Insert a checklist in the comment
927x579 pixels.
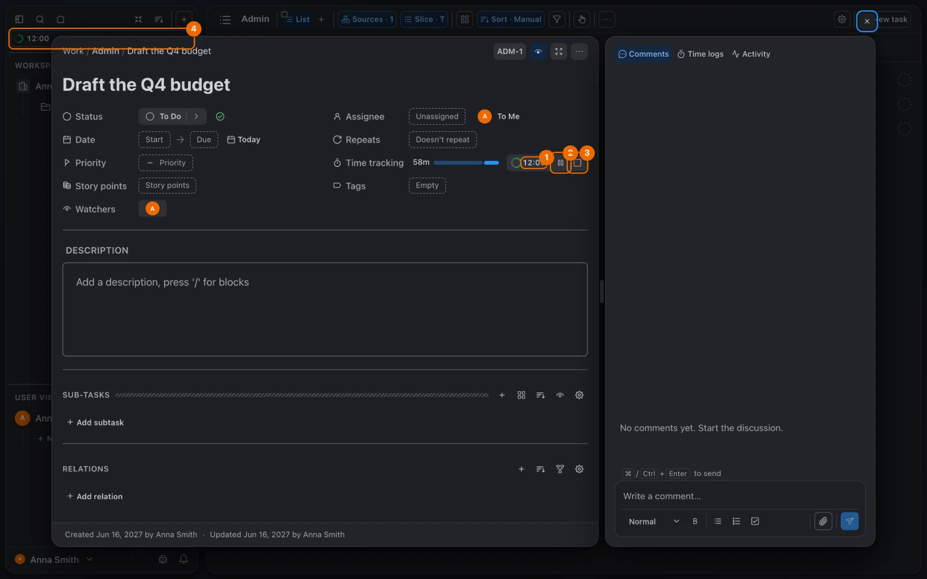(x=755, y=521)
